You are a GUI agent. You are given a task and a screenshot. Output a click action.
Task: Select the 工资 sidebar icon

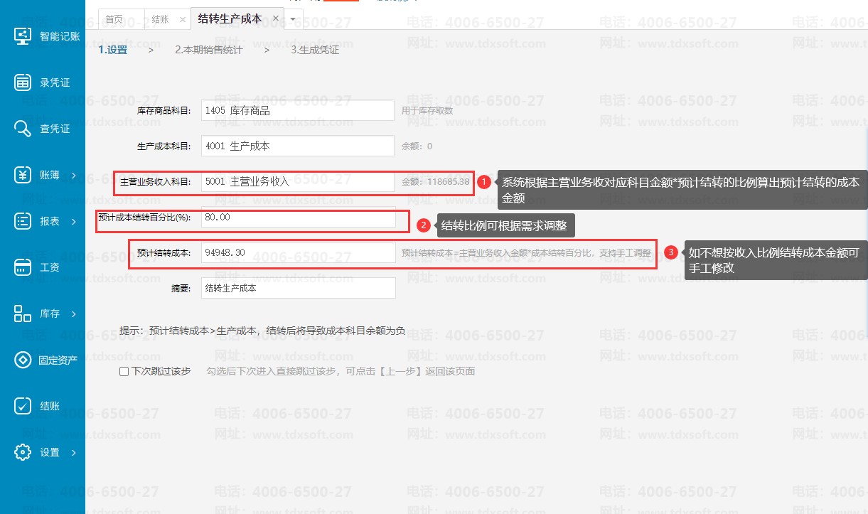(x=23, y=267)
